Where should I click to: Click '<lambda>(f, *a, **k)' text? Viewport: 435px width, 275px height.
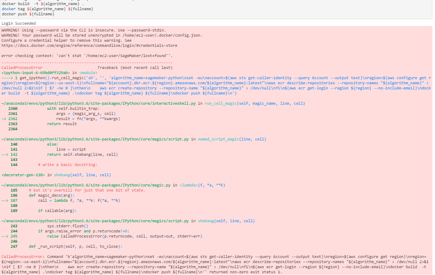pyautogui.click(x=202, y=185)
